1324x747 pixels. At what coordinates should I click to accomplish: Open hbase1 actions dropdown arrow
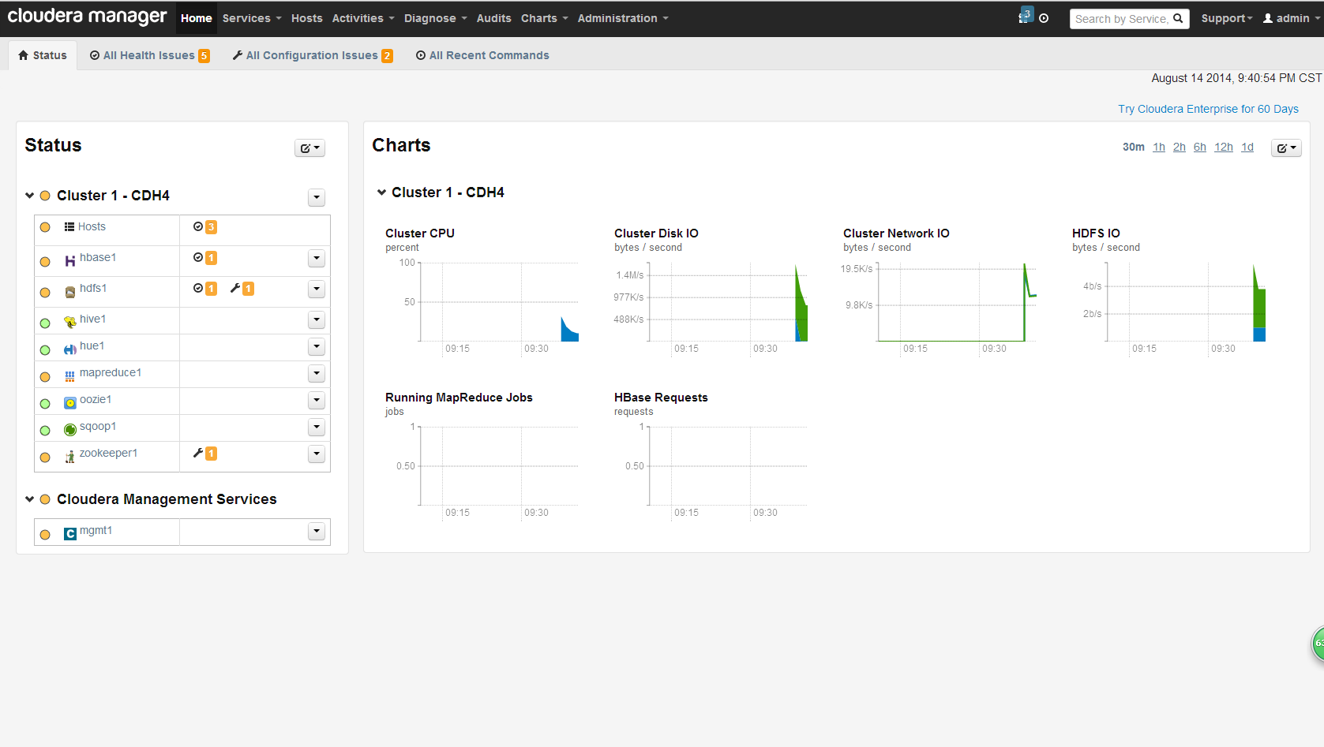(317, 258)
